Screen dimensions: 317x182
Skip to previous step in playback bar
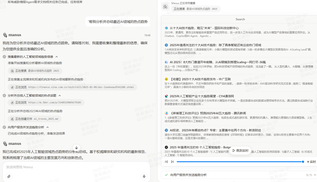[166, 162]
